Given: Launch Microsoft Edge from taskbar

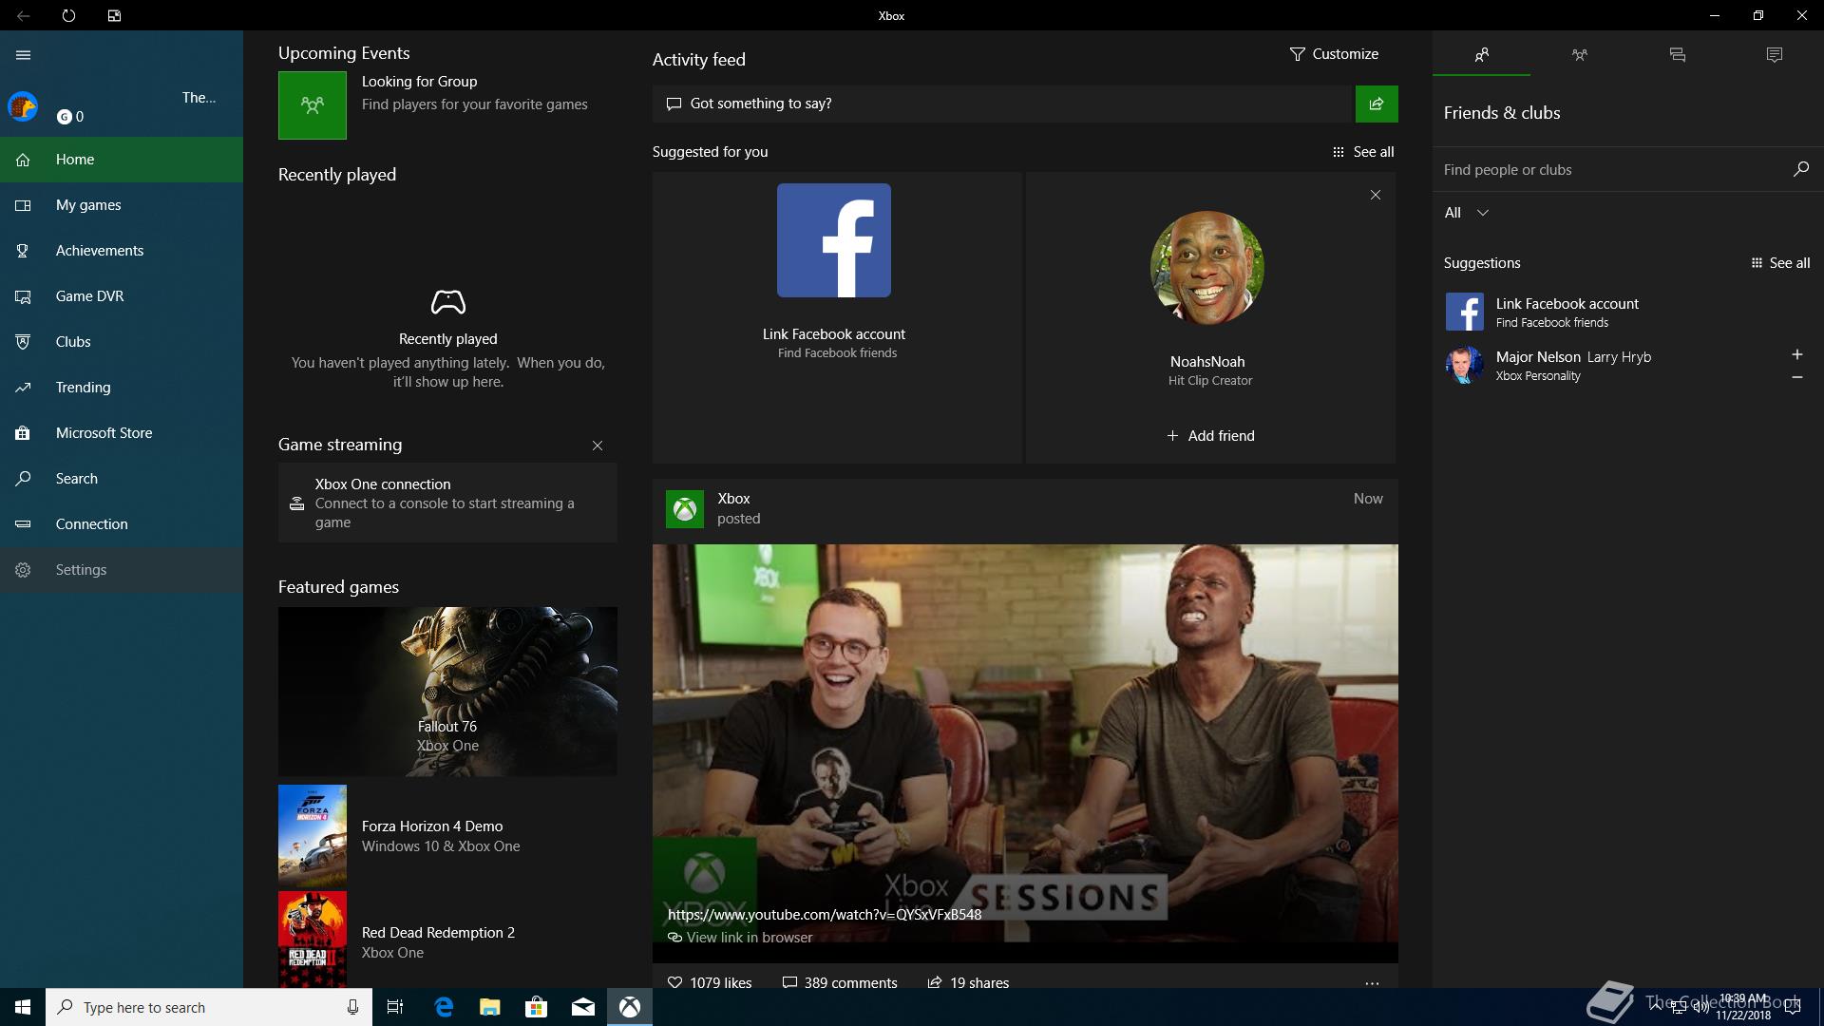Looking at the screenshot, I should tap(443, 1007).
